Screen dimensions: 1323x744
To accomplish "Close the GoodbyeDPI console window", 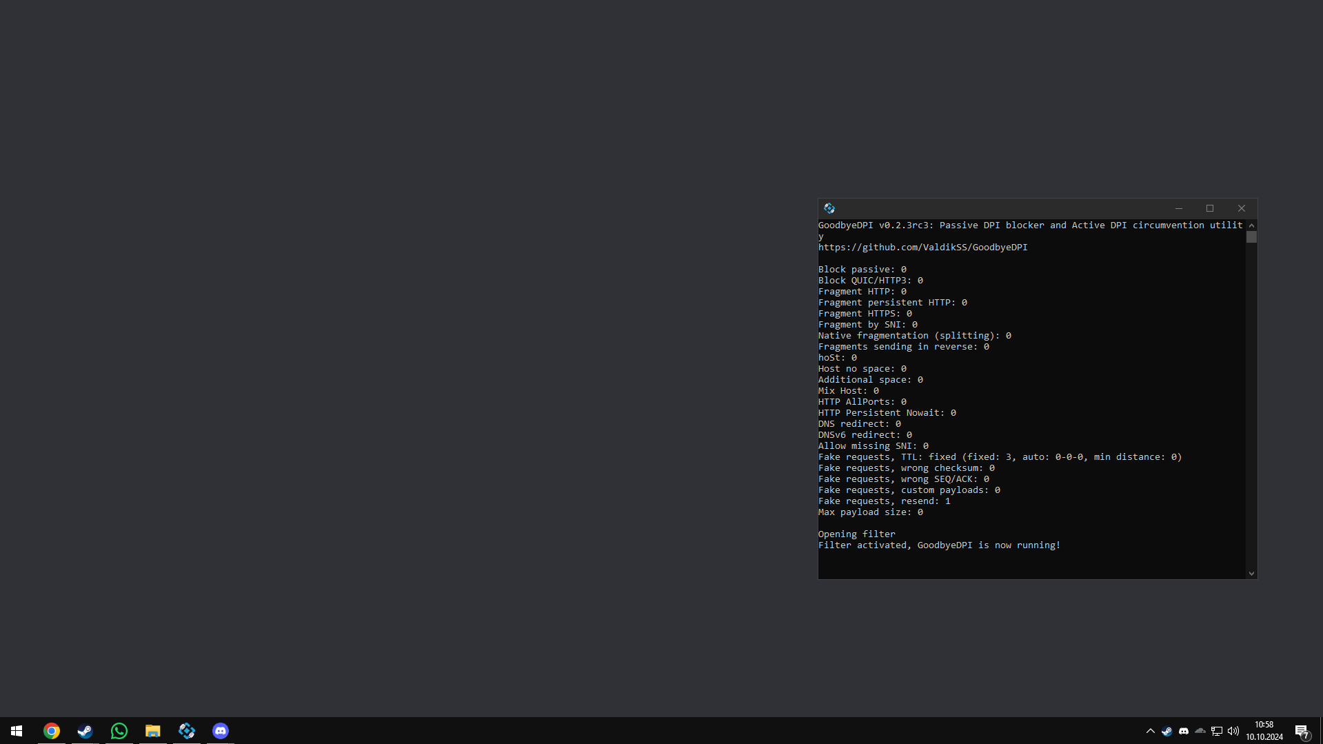I will coord(1242,208).
